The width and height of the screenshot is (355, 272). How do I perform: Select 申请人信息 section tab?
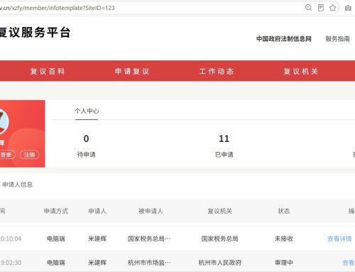(x=18, y=185)
